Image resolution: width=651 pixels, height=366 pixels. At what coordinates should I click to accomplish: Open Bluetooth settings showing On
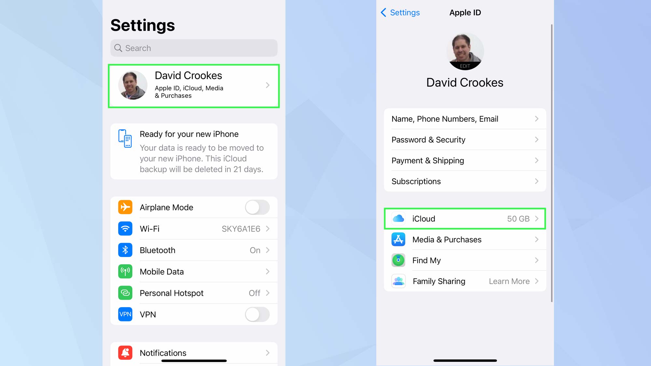[x=195, y=250]
